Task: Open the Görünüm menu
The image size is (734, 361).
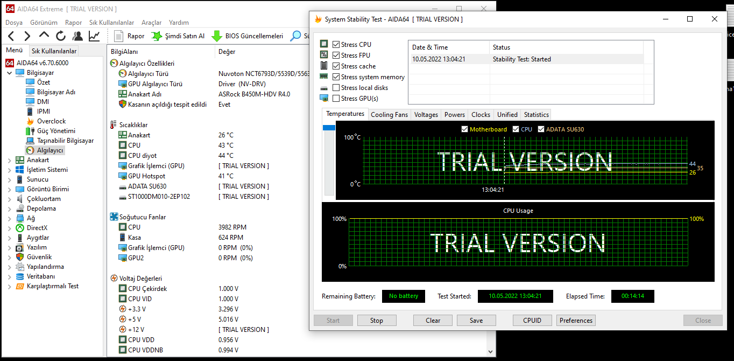Action: coord(44,23)
